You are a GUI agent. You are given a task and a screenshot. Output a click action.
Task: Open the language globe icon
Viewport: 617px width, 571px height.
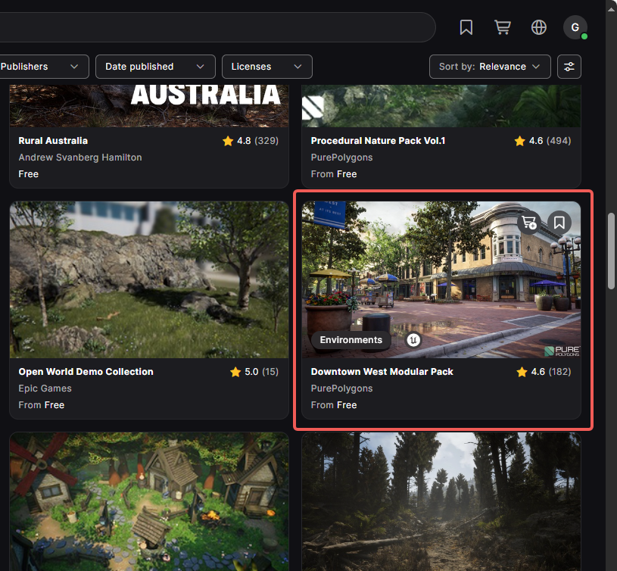[x=539, y=27]
